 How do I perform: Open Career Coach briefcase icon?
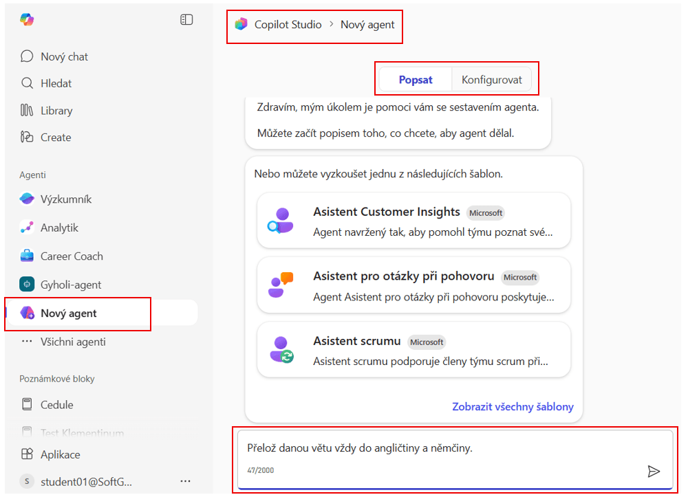click(27, 256)
